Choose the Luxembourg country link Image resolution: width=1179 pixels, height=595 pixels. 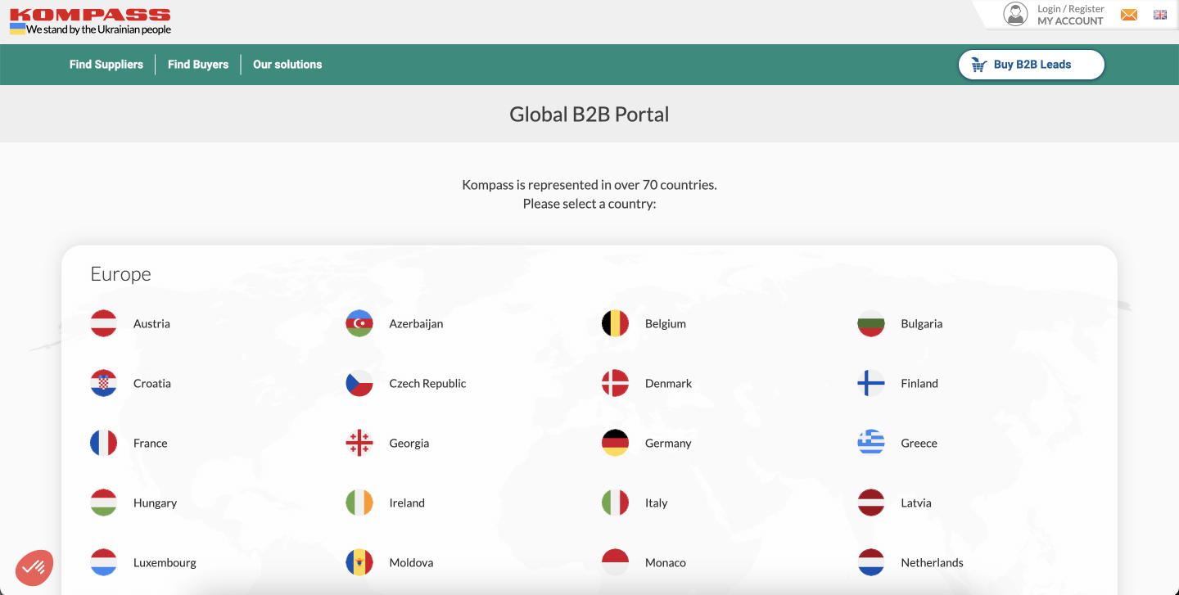pos(165,562)
